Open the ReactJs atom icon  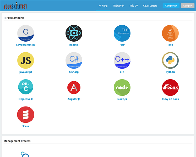74,33
